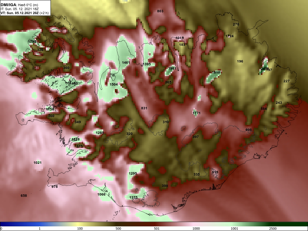
Task: Select the map value 320
Action: pos(129,134)
